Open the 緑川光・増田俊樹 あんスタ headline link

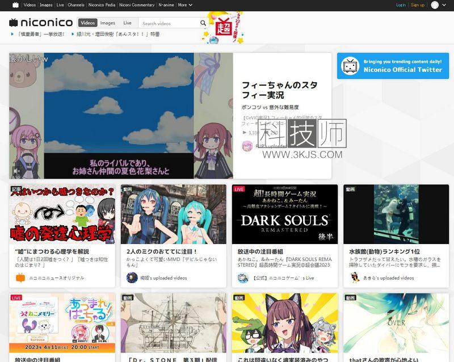click(x=118, y=34)
